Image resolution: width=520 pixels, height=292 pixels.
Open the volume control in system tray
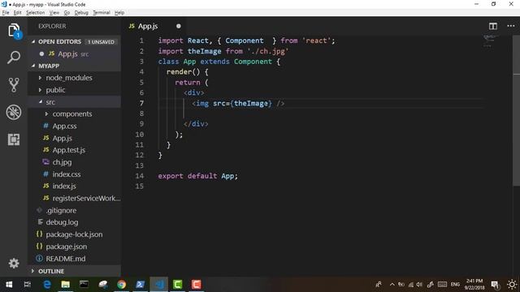[419, 285]
